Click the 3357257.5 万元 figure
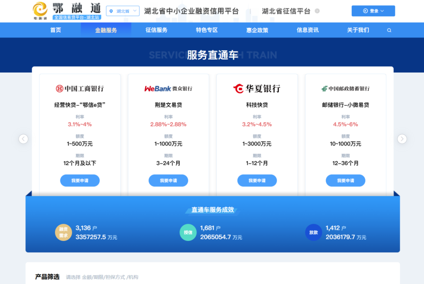 96,237
